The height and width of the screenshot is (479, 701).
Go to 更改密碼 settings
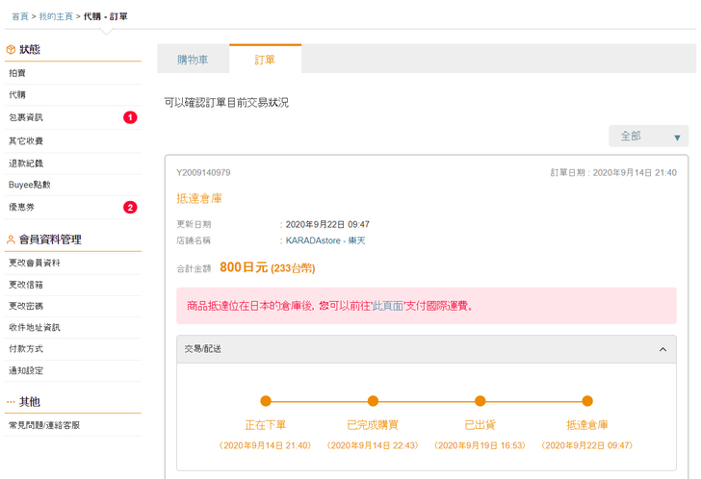point(26,306)
